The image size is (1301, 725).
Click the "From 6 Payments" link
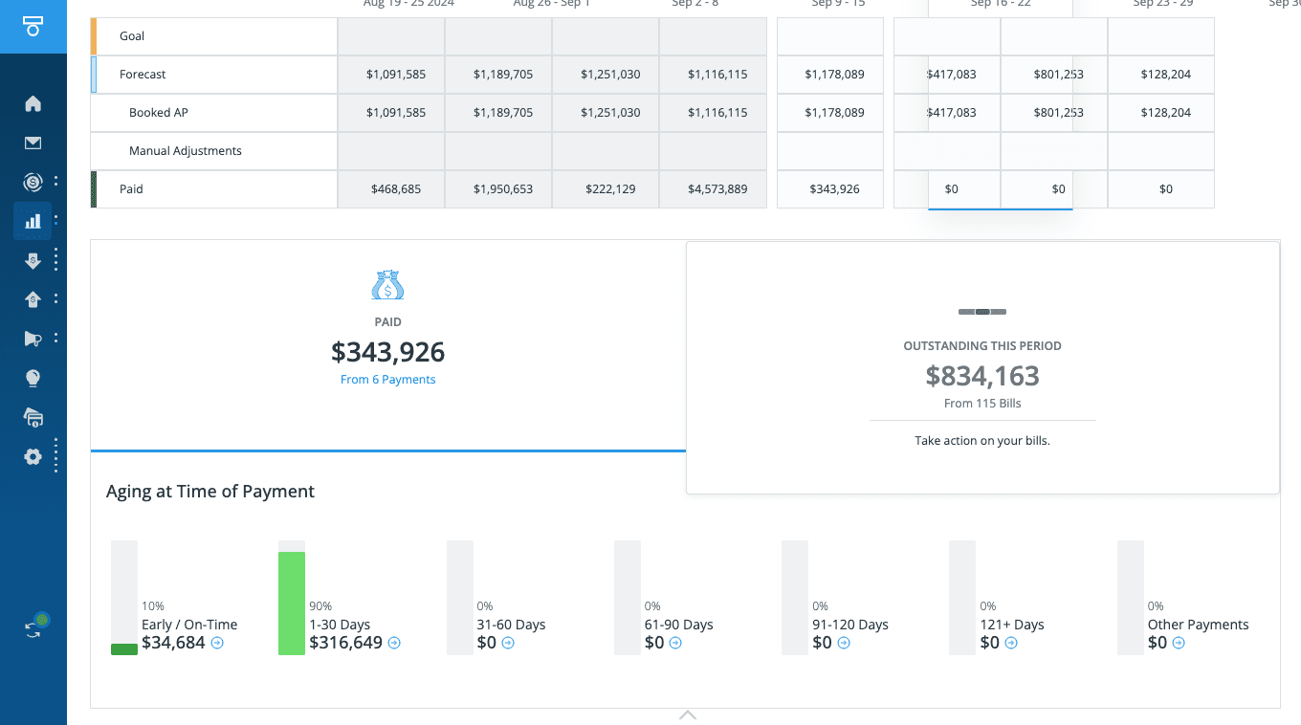[387, 380]
